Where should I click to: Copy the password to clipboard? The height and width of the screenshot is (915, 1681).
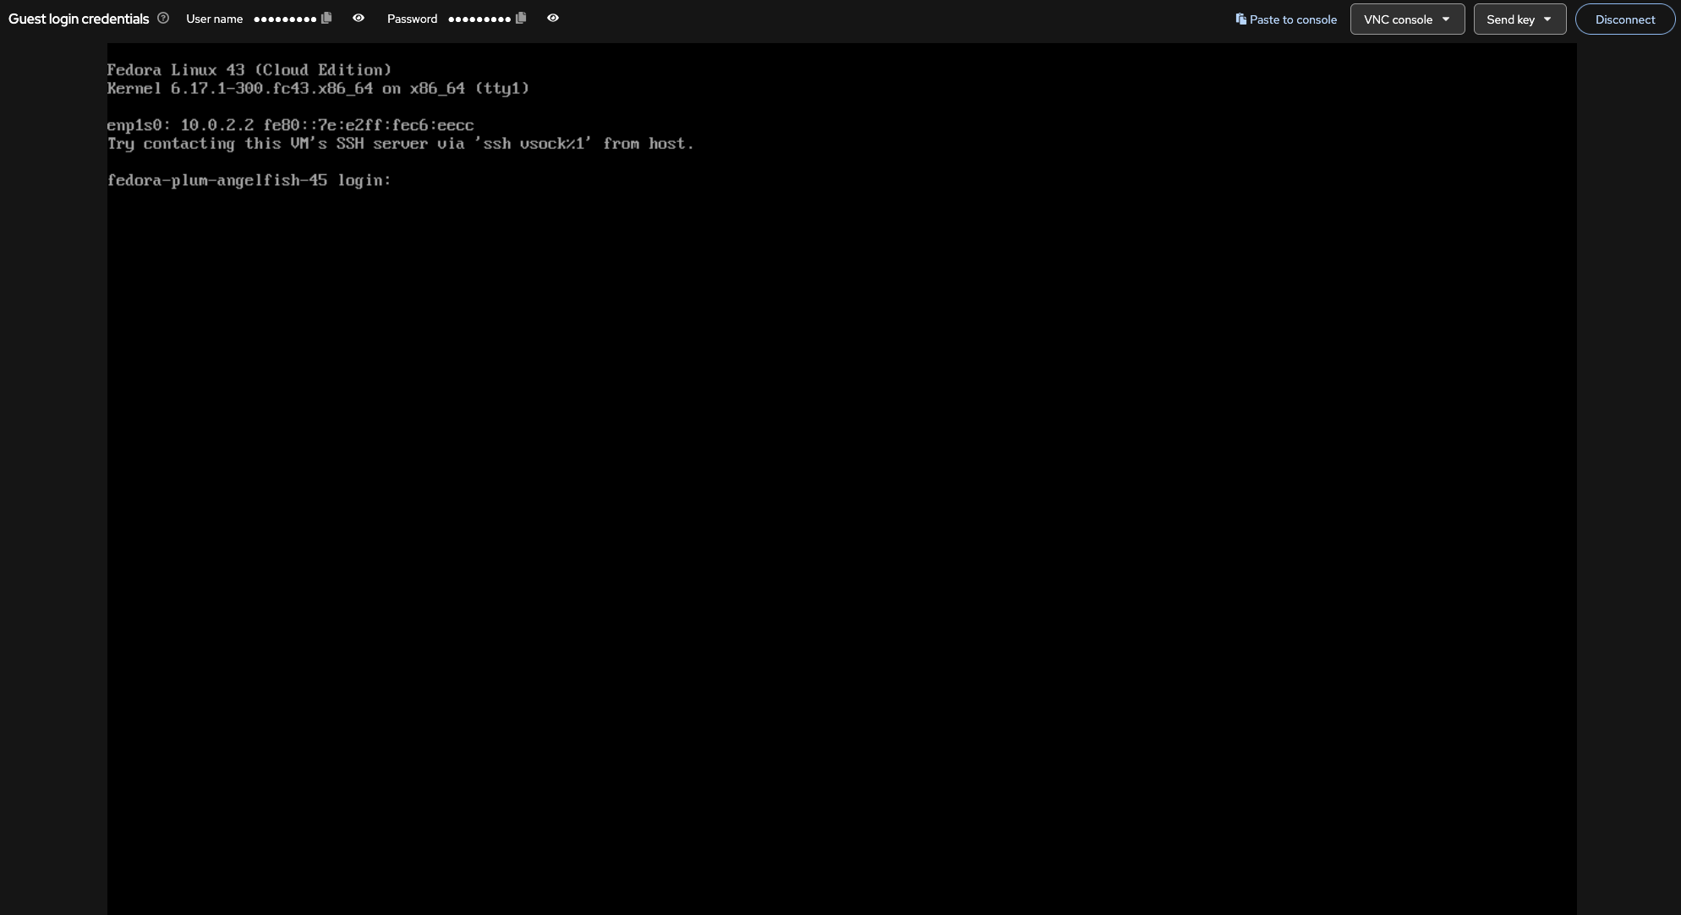tap(521, 18)
